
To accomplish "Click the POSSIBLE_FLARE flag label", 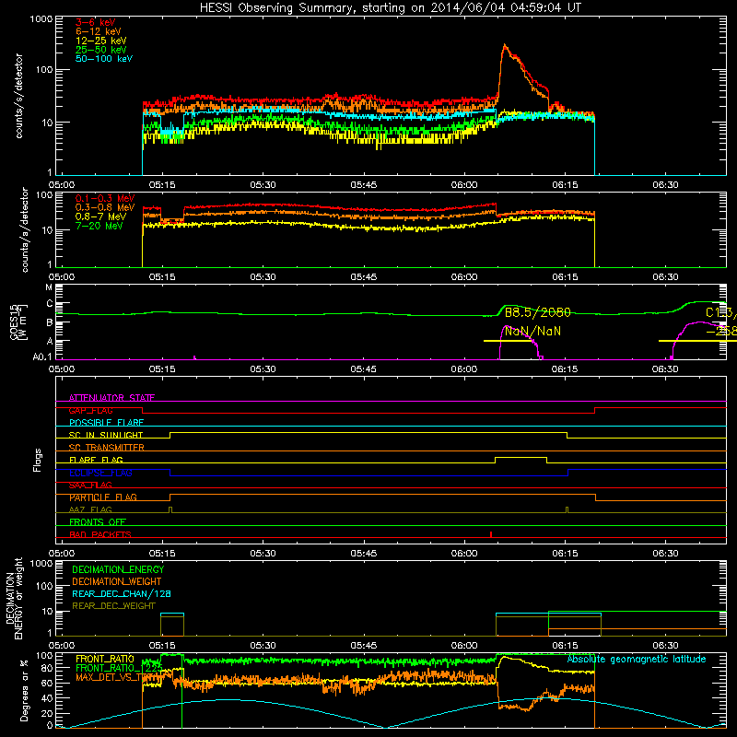I will coord(106,423).
